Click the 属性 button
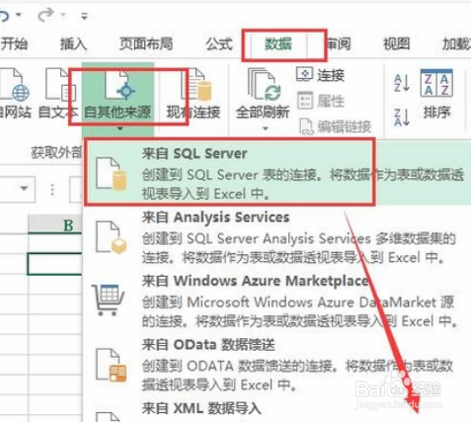The height and width of the screenshot is (422, 471). [x=321, y=101]
